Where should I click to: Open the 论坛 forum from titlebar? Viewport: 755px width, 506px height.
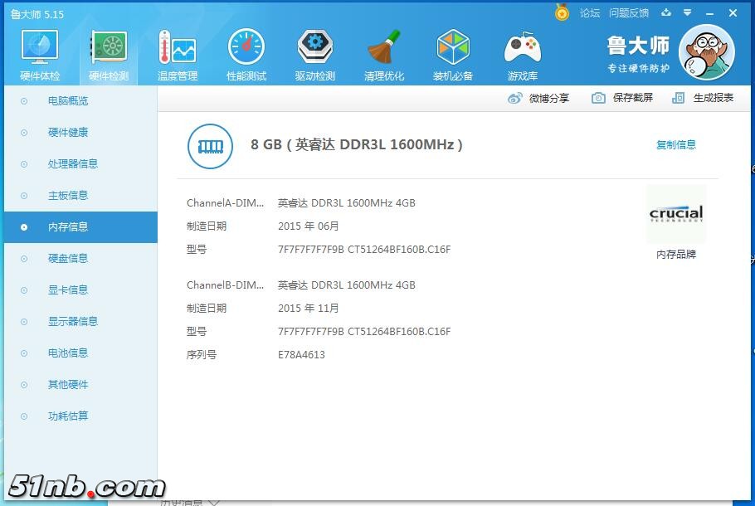point(589,13)
